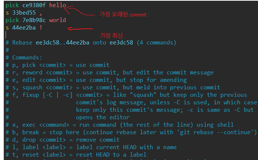Click the red '가장 최신' annotation

pos(111,35)
